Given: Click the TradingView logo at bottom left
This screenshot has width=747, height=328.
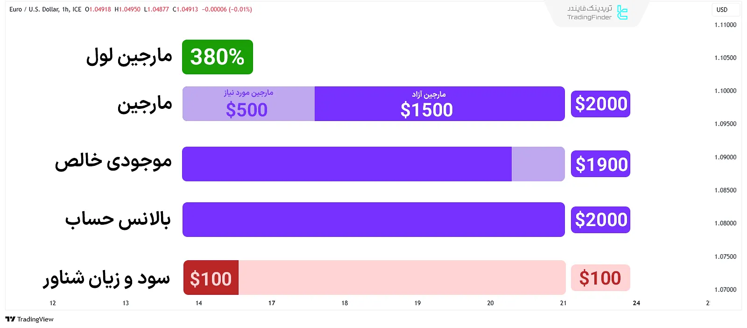Looking at the screenshot, I should [29, 319].
